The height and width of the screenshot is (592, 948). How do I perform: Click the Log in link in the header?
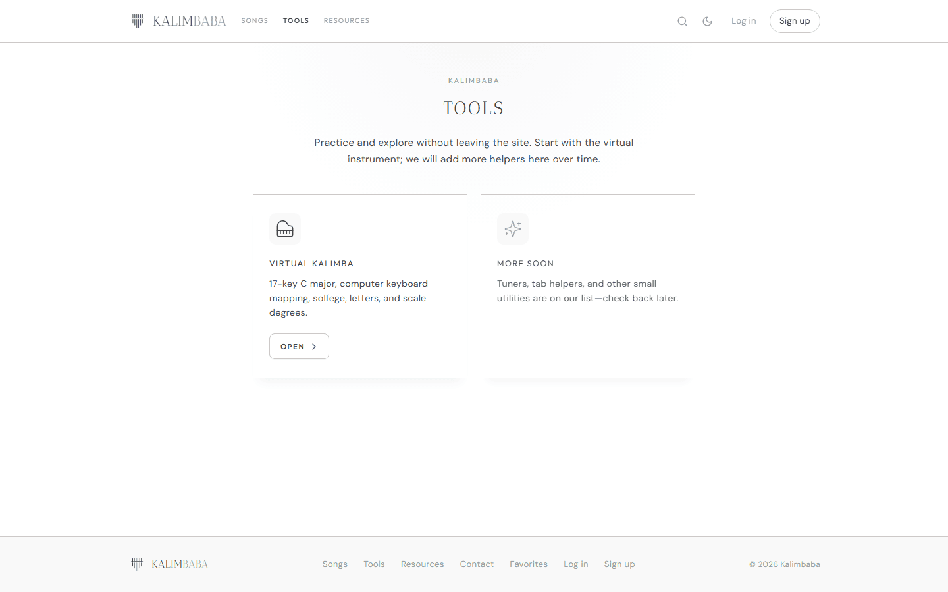[x=744, y=21]
